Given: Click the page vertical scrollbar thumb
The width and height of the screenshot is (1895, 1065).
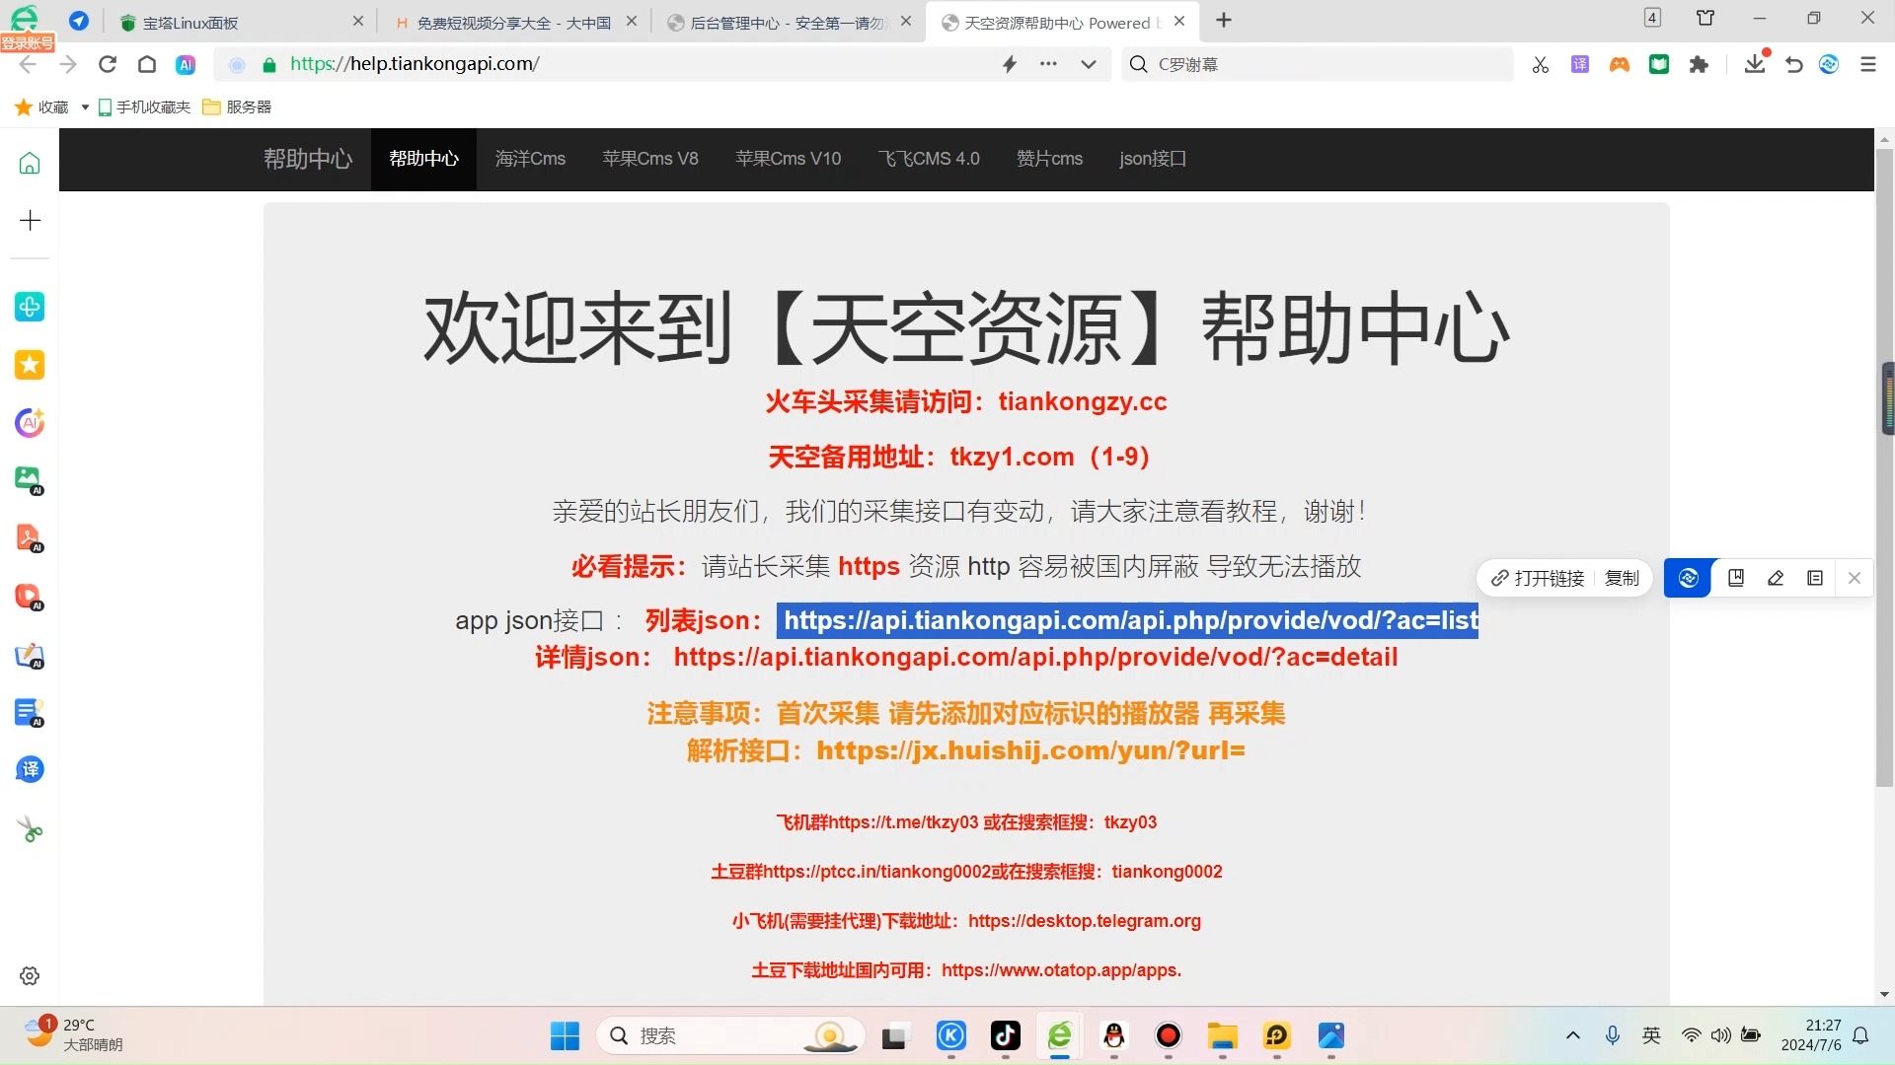Looking at the screenshot, I should click(1884, 468).
